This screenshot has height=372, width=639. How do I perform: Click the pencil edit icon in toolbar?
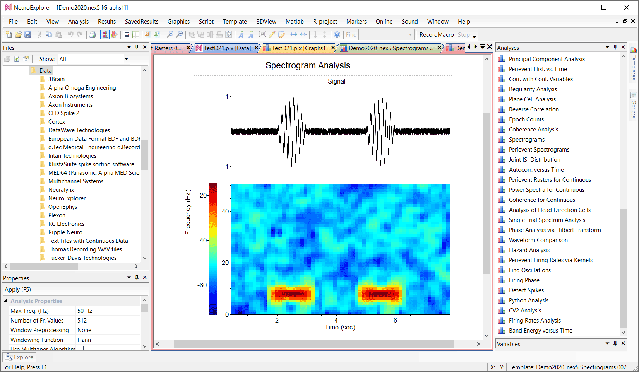coord(272,35)
